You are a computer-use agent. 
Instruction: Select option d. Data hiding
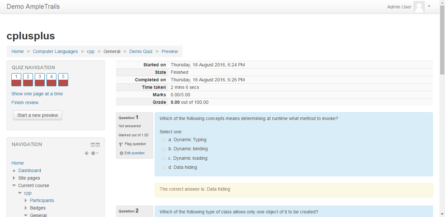tap(164, 168)
